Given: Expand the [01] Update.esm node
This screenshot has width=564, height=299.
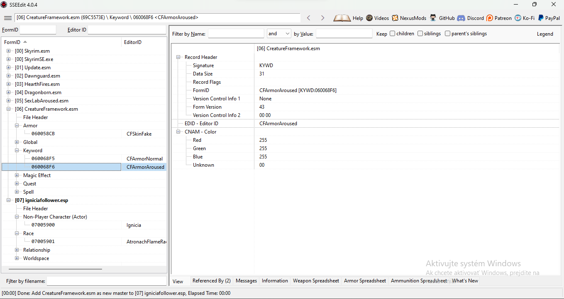Looking at the screenshot, I should (8, 68).
